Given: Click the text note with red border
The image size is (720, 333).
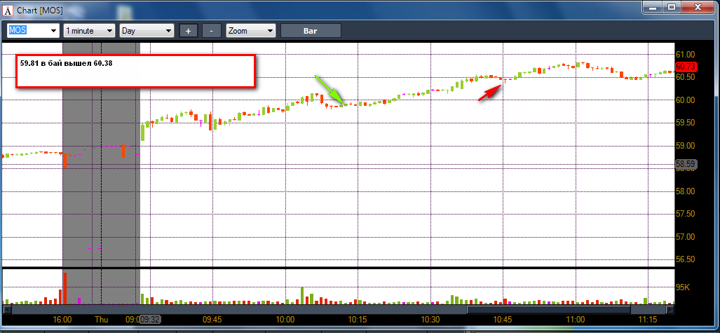Looking at the screenshot, I should [x=135, y=72].
